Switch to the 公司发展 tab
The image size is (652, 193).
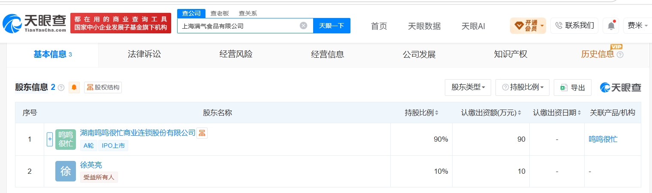coord(419,54)
